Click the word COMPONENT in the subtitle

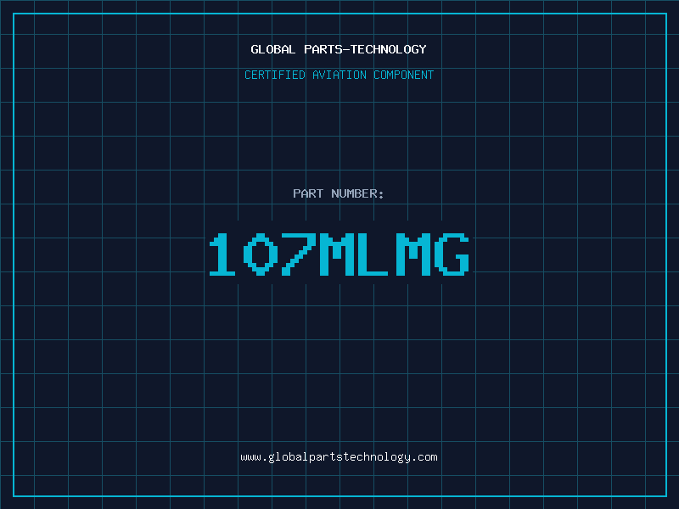[x=403, y=75]
